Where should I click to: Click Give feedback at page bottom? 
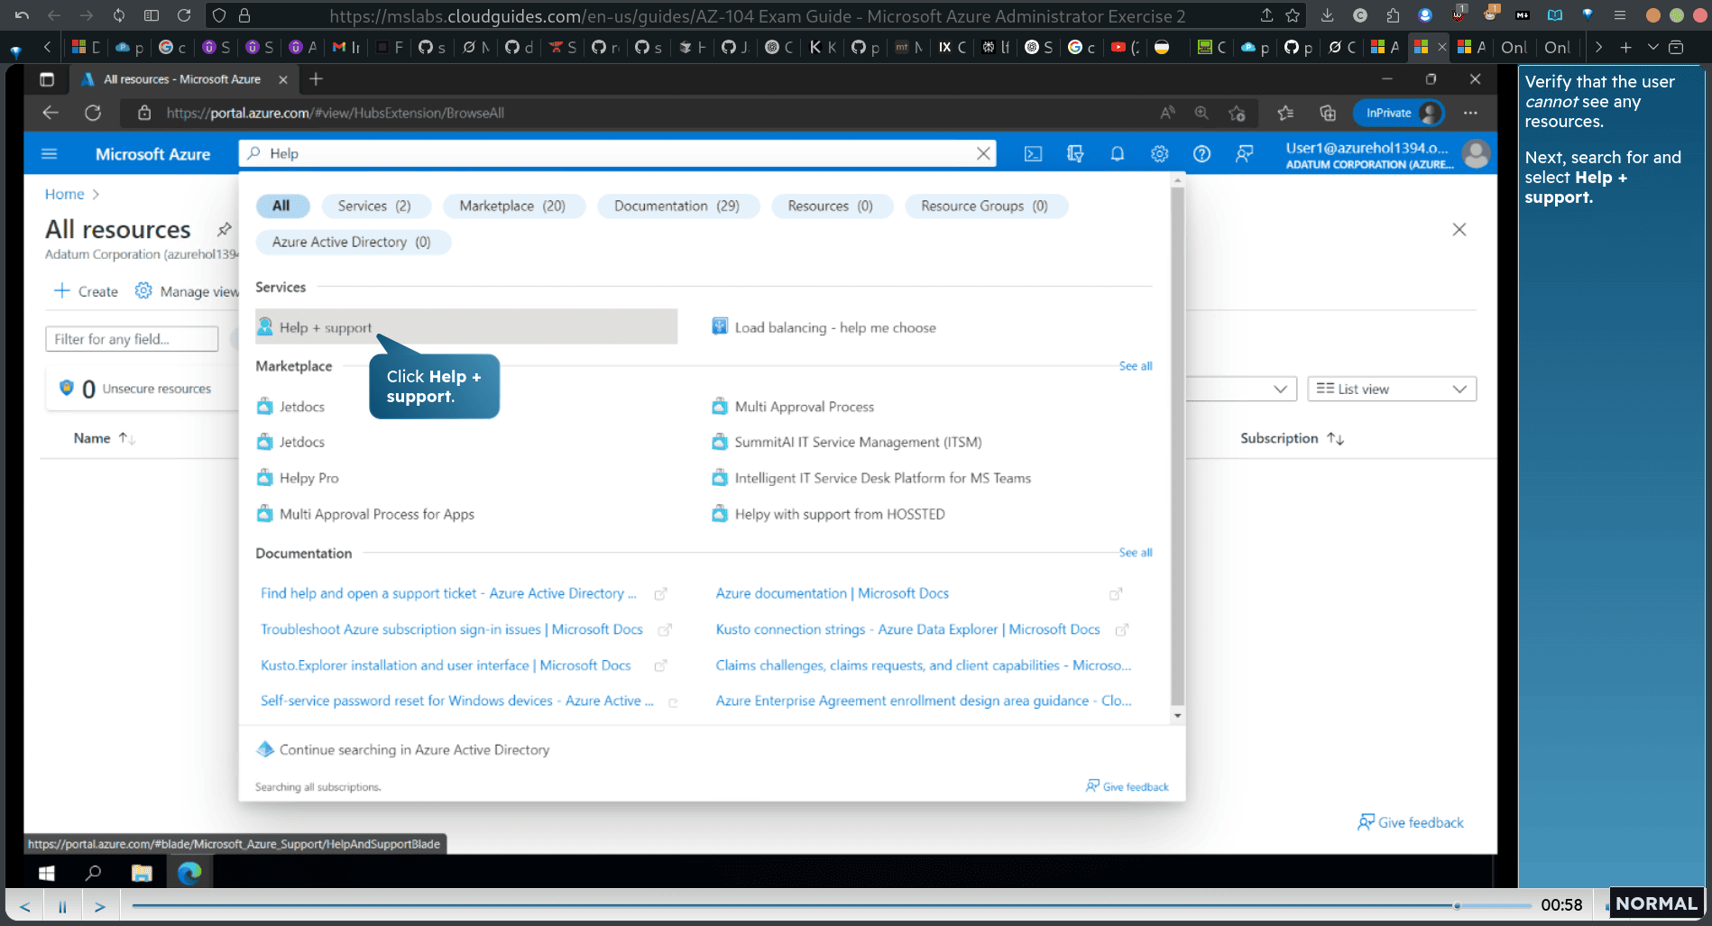(1411, 822)
